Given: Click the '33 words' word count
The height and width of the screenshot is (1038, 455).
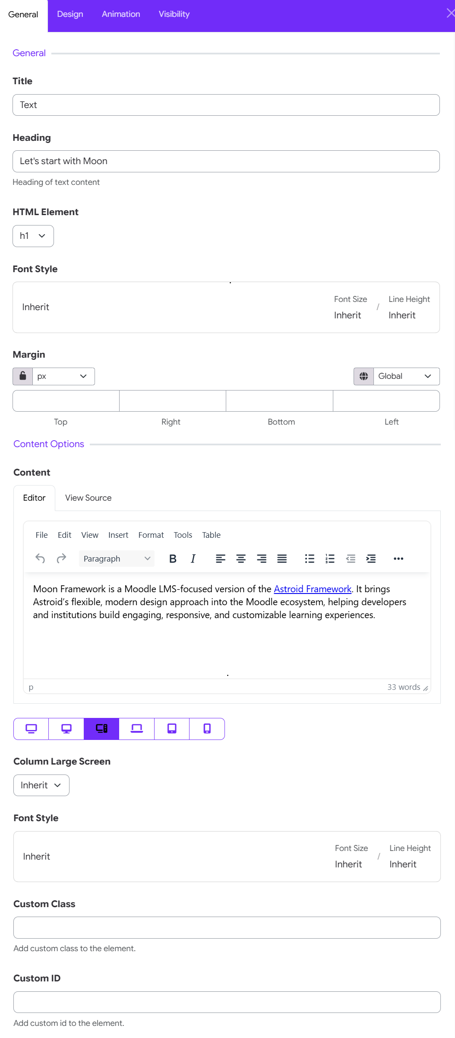Looking at the screenshot, I should point(404,687).
